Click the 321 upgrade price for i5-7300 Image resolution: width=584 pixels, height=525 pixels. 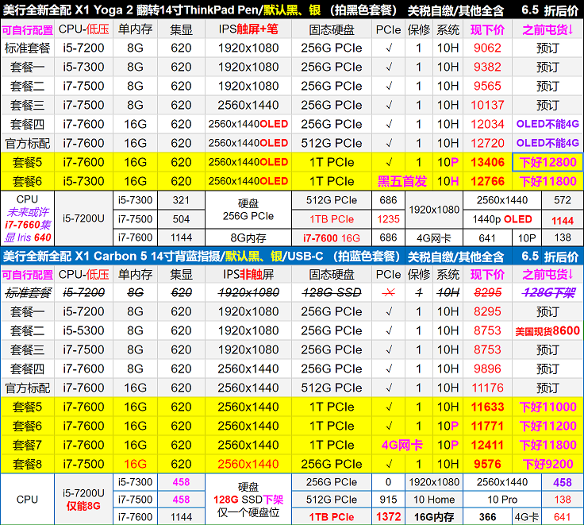[x=181, y=200]
